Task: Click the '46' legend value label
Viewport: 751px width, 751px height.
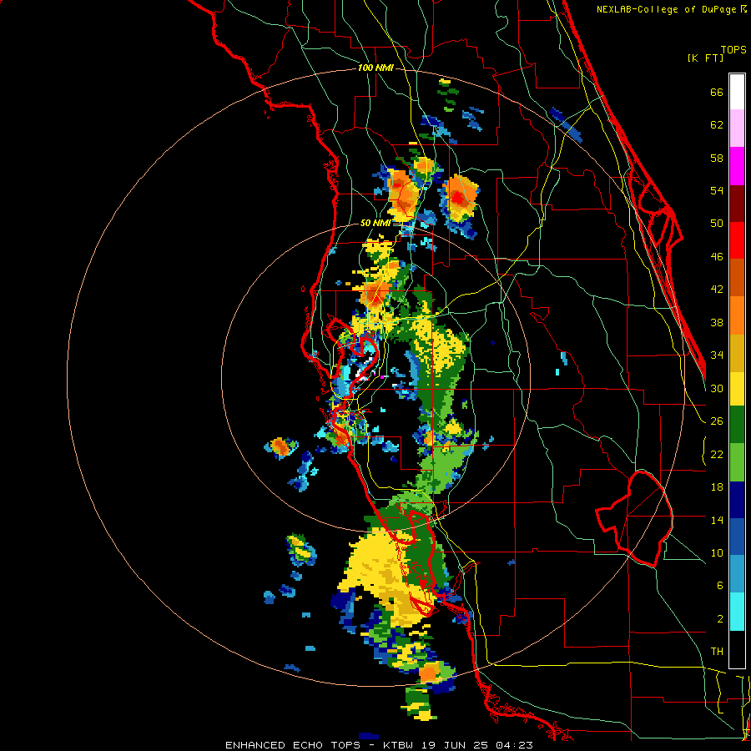Action: point(717,257)
